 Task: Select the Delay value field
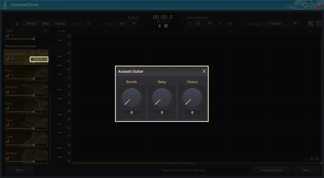(x=162, y=112)
